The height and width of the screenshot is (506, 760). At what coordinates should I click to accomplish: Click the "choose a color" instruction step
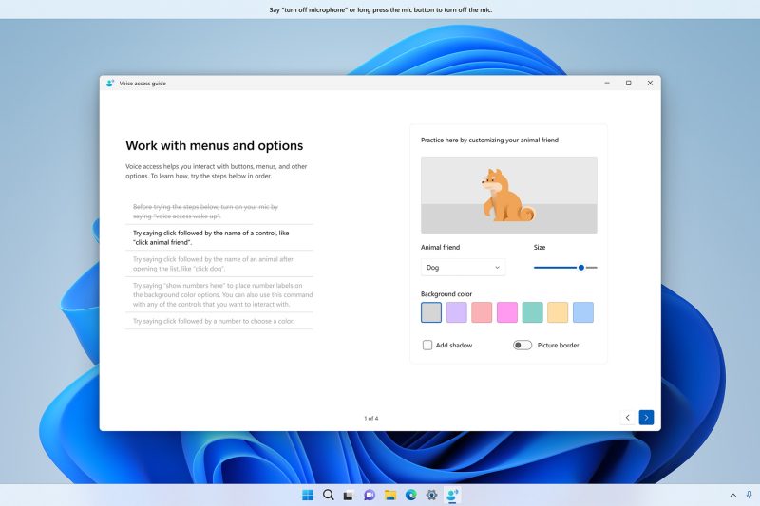coord(219,321)
